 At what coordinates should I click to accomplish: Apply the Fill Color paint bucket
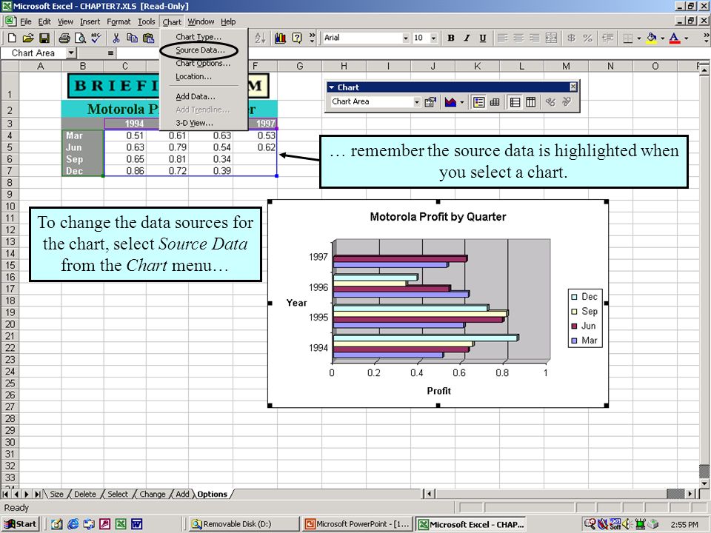[x=652, y=38]
